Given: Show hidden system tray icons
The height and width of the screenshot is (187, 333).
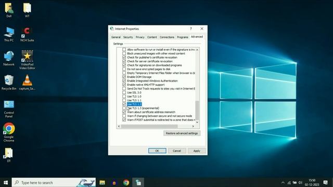Looking at the screenshot, I should (x=283, y=182).
